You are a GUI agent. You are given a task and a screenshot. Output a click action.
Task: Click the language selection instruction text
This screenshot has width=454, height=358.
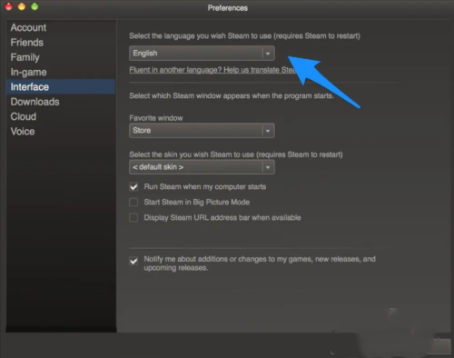pyautogui.click(x=244, y=36)
